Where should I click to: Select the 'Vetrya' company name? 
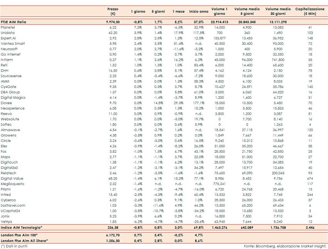[x=6, y=221]
